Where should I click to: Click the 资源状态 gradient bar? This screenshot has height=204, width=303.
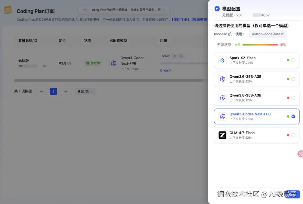(x=260, y=45)
